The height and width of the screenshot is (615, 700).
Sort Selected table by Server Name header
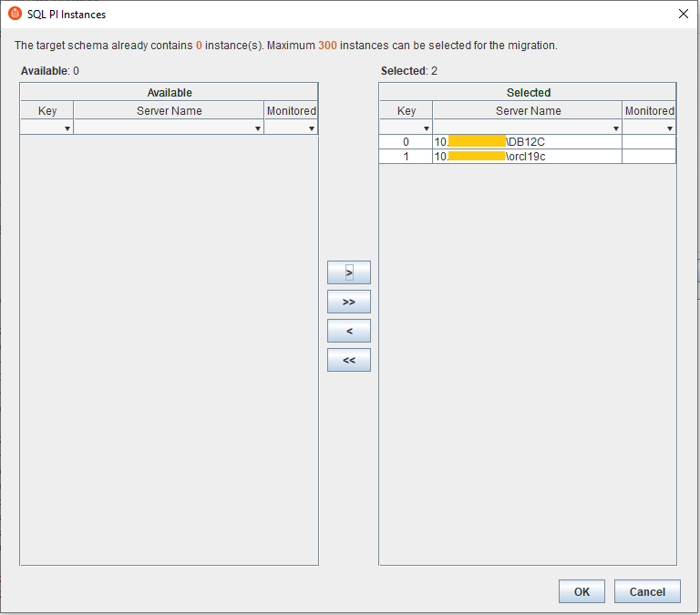point(527,110)
